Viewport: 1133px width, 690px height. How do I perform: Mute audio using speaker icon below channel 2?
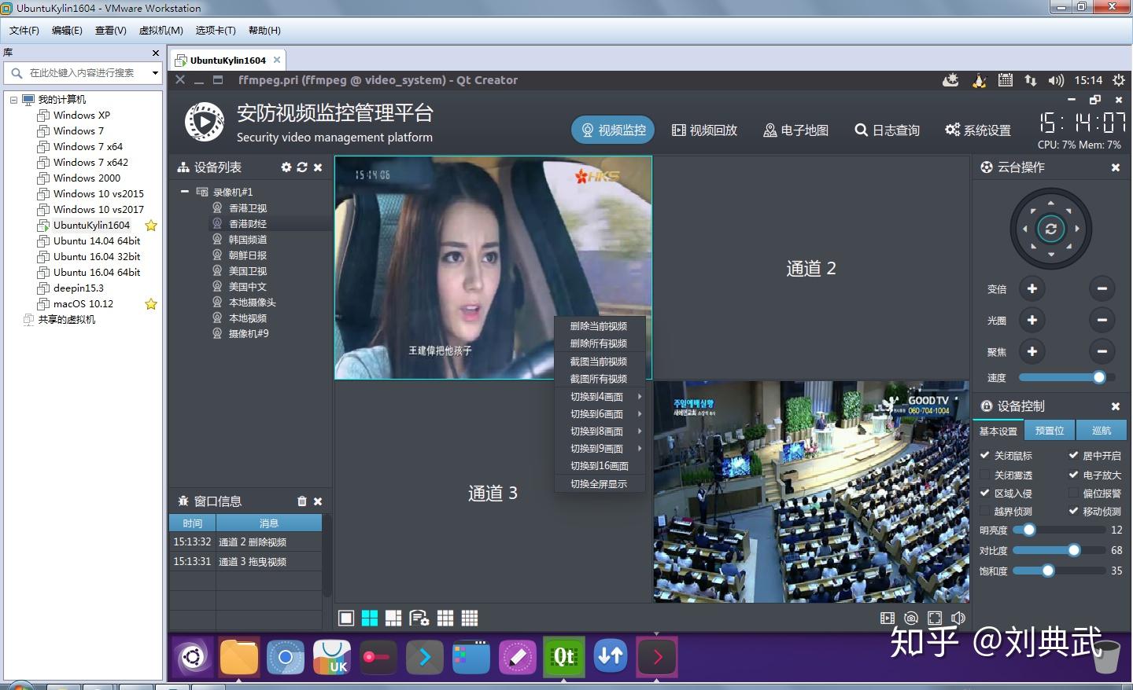pyautogui.click(x=958, y=618)
